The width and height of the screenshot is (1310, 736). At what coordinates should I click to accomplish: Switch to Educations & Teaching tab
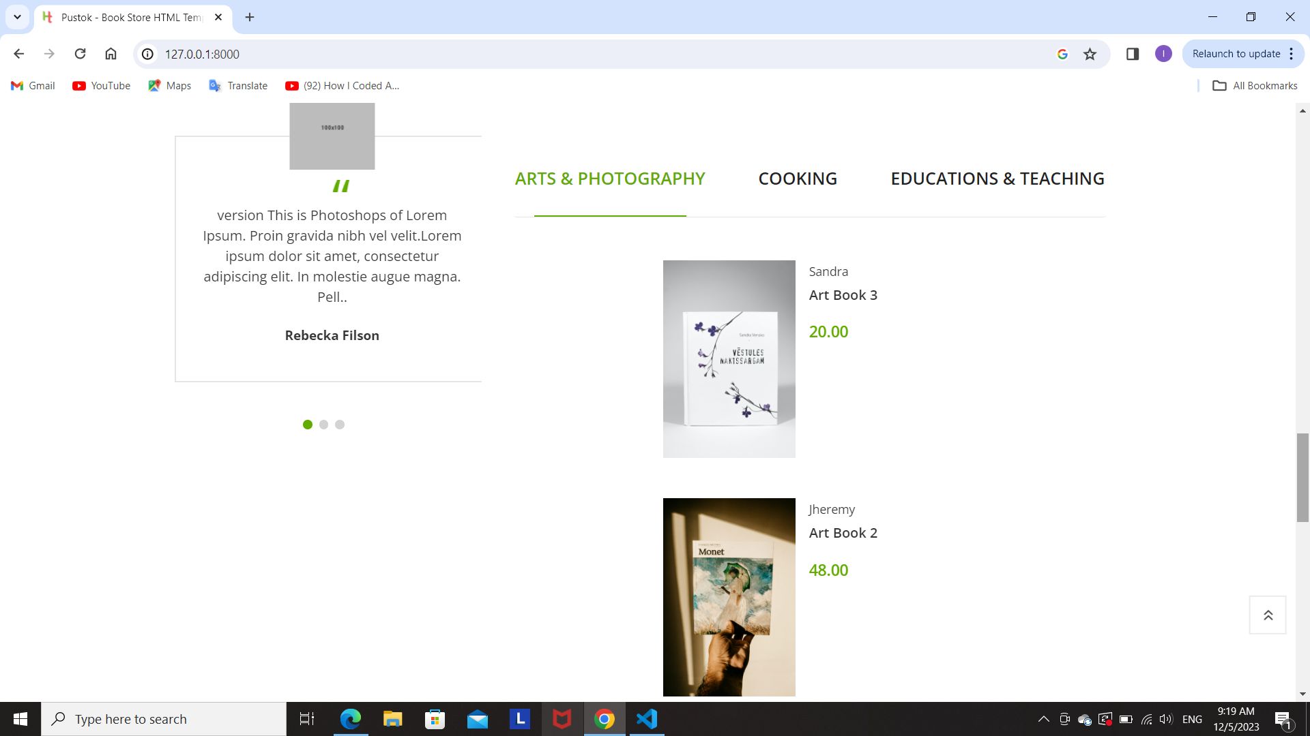997,179
